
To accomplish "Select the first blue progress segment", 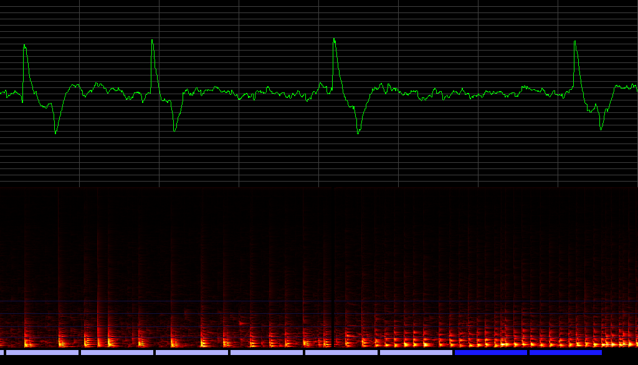I will pyautogui.click(x=491, y=353).
